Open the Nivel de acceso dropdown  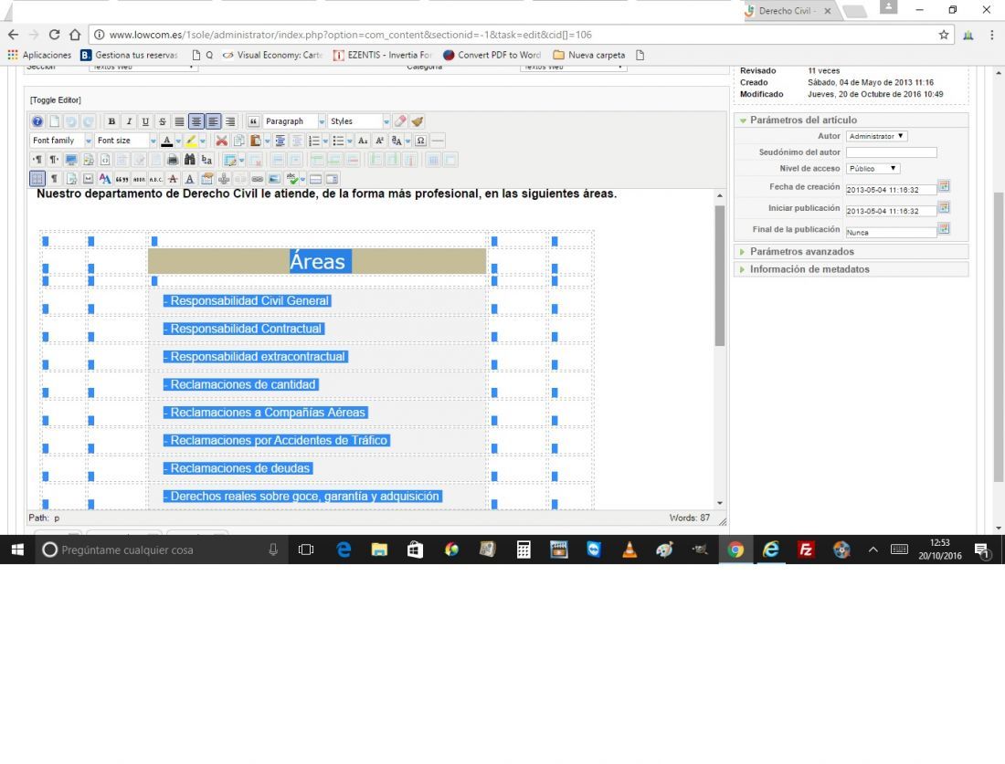point(873,169)
